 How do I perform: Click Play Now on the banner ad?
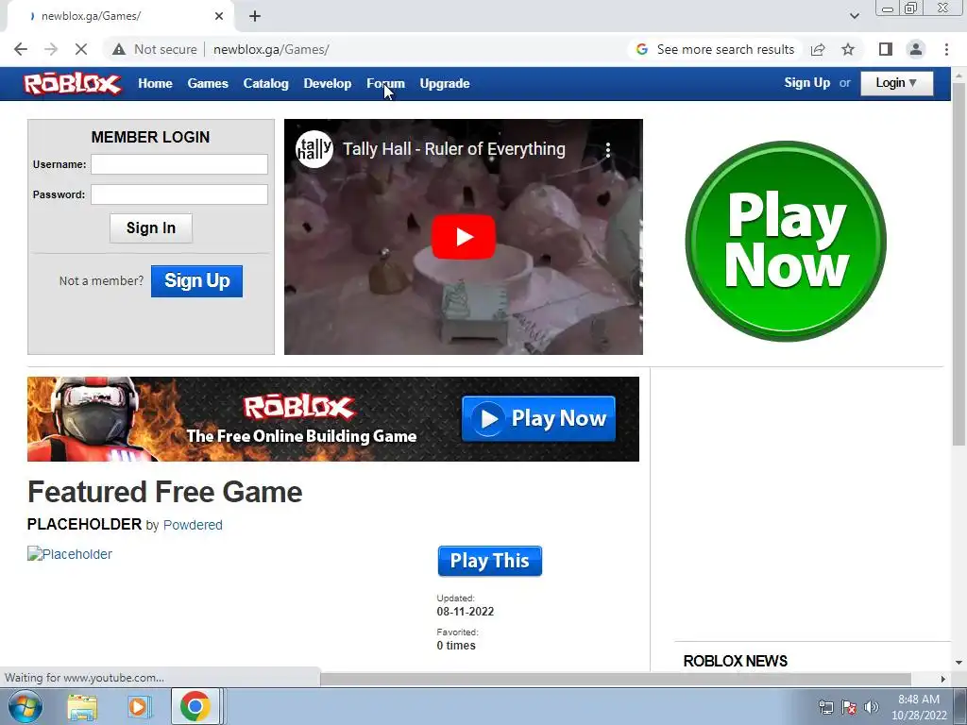[538, 418]
